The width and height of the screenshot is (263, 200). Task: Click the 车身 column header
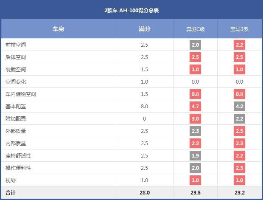(58, 29)
